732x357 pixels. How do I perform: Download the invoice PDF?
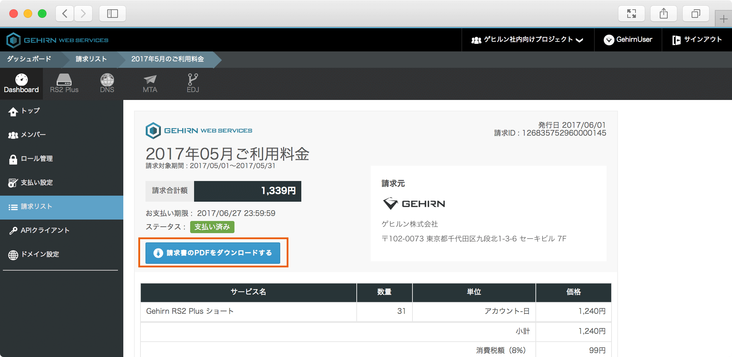click(213, 253)
